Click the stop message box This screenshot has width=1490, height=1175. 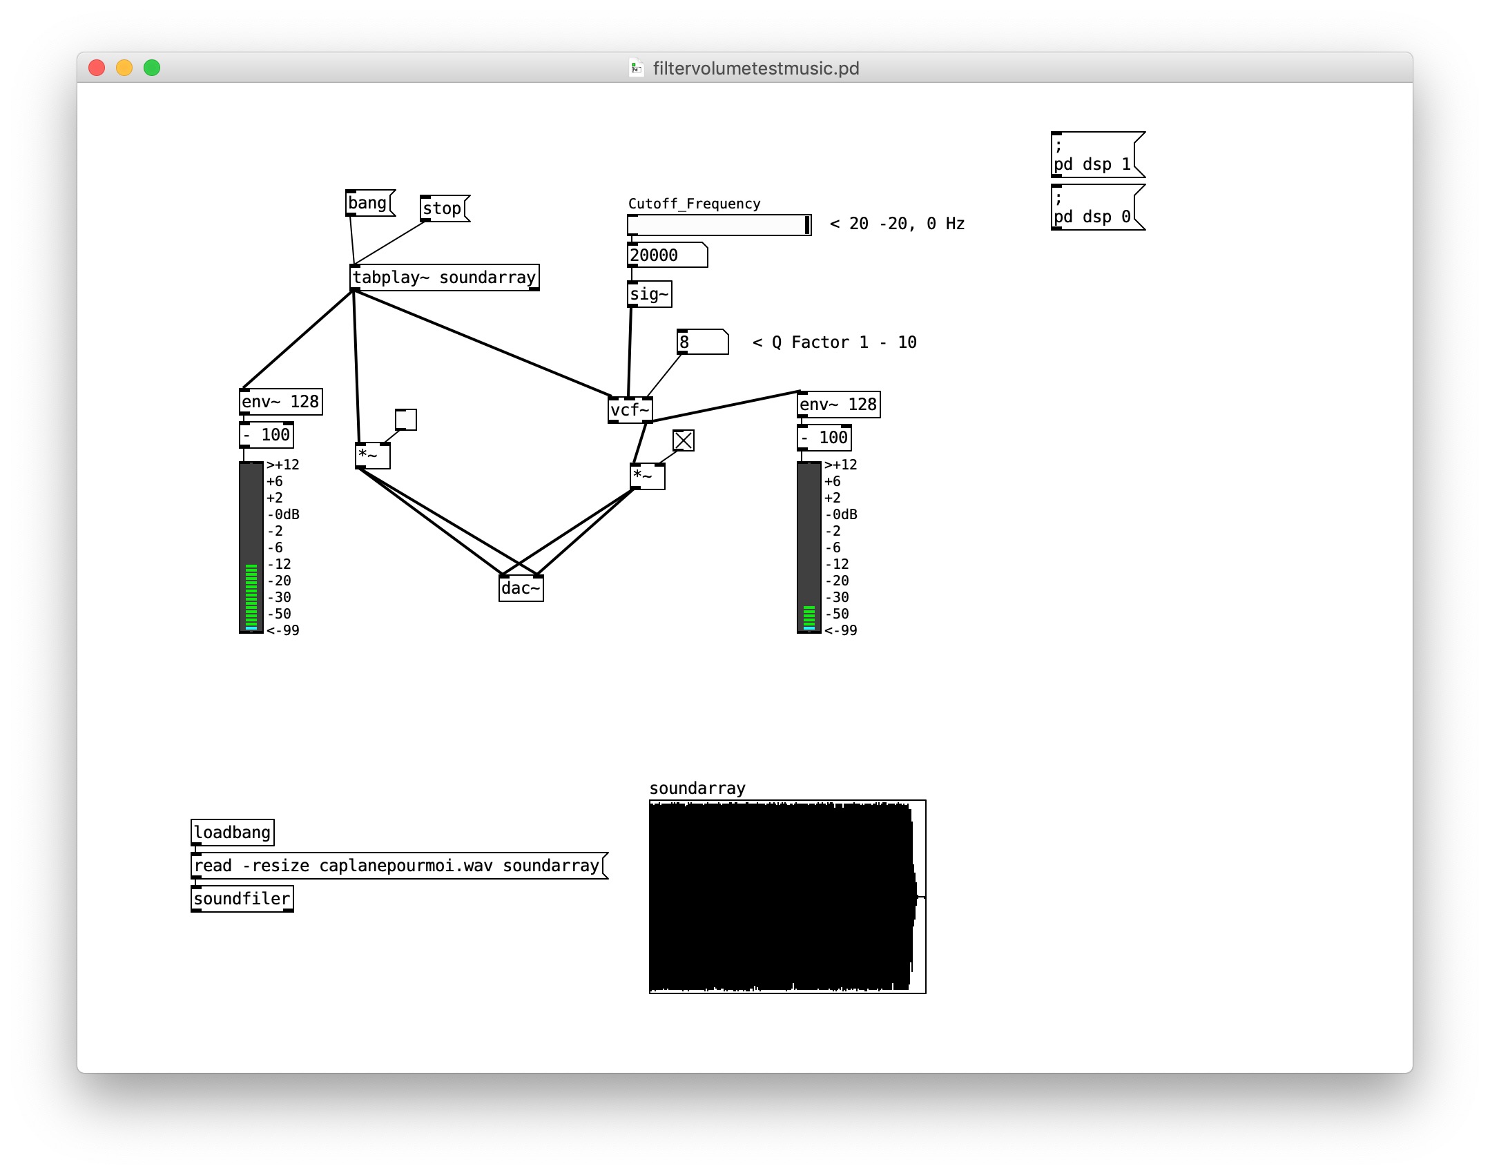tap(445, 208)
